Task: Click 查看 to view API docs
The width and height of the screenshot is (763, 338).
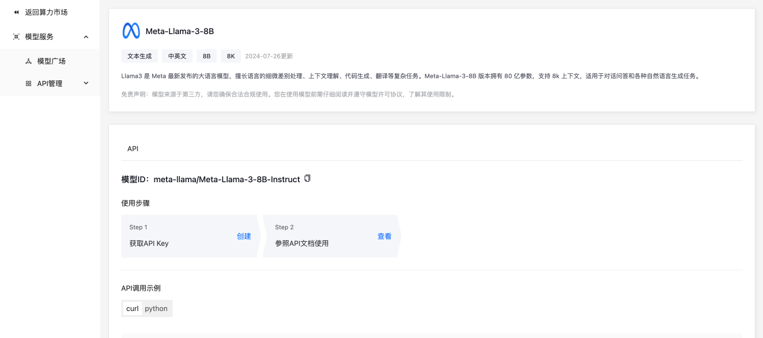Action: (x=385, y=236)
